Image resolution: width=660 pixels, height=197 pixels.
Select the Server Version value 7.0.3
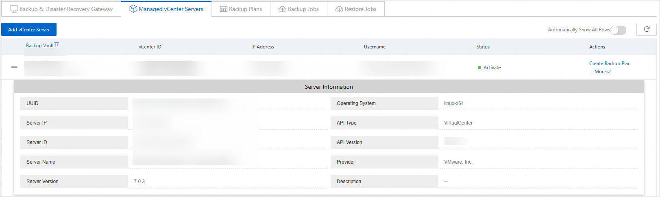point(139,182)
